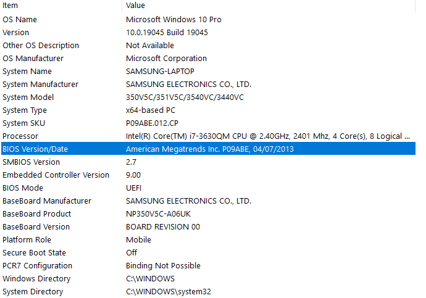426x298 pixels.
Task: Click the value 'P09ABE.012.CP'
Action: click(152, 123)
